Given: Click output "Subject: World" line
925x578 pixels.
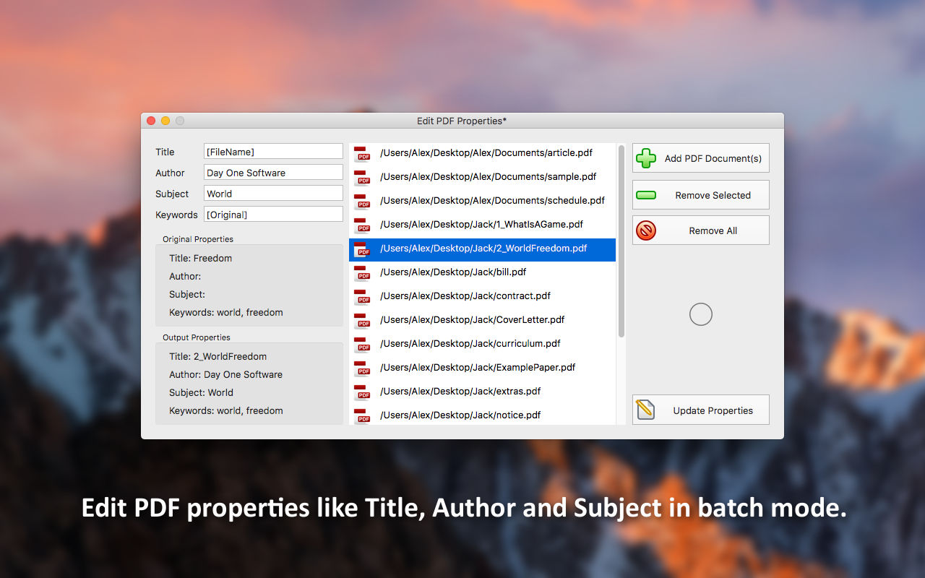Looking at the screenshot, I should click(202, 392).
